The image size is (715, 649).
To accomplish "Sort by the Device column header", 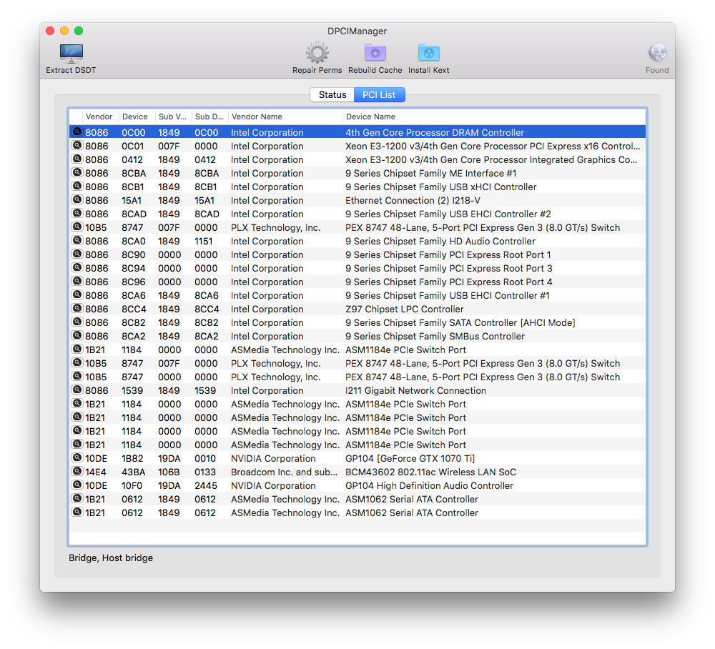I will pos(135,117).
